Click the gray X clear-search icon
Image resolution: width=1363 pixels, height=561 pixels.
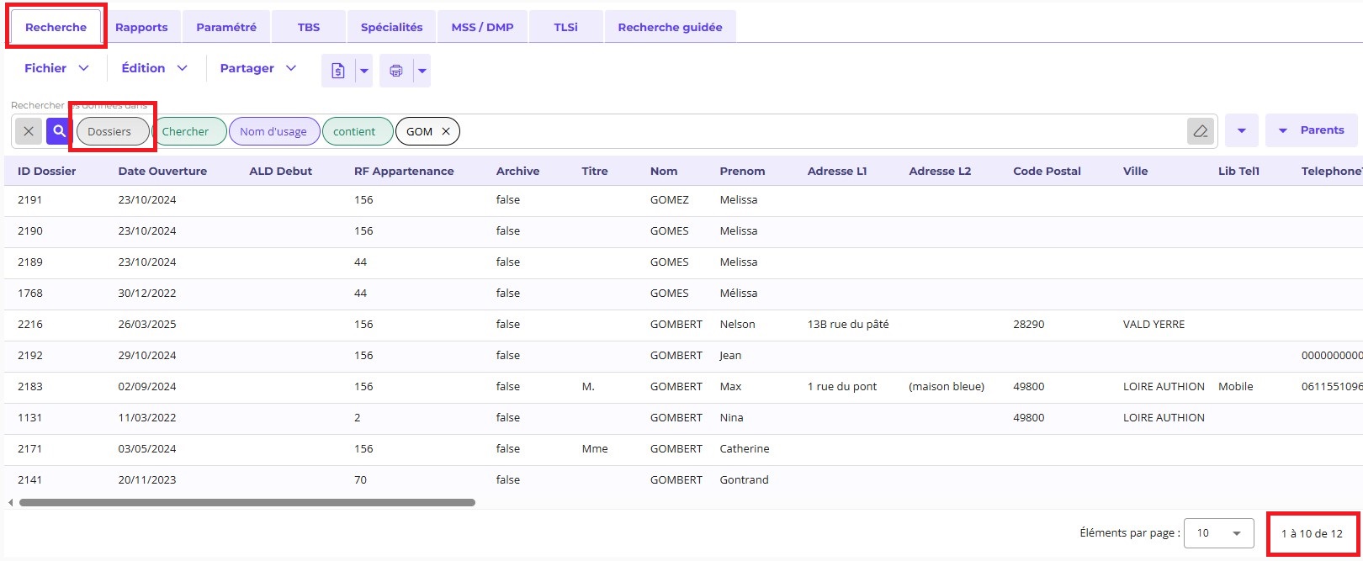tap(29, 131)
